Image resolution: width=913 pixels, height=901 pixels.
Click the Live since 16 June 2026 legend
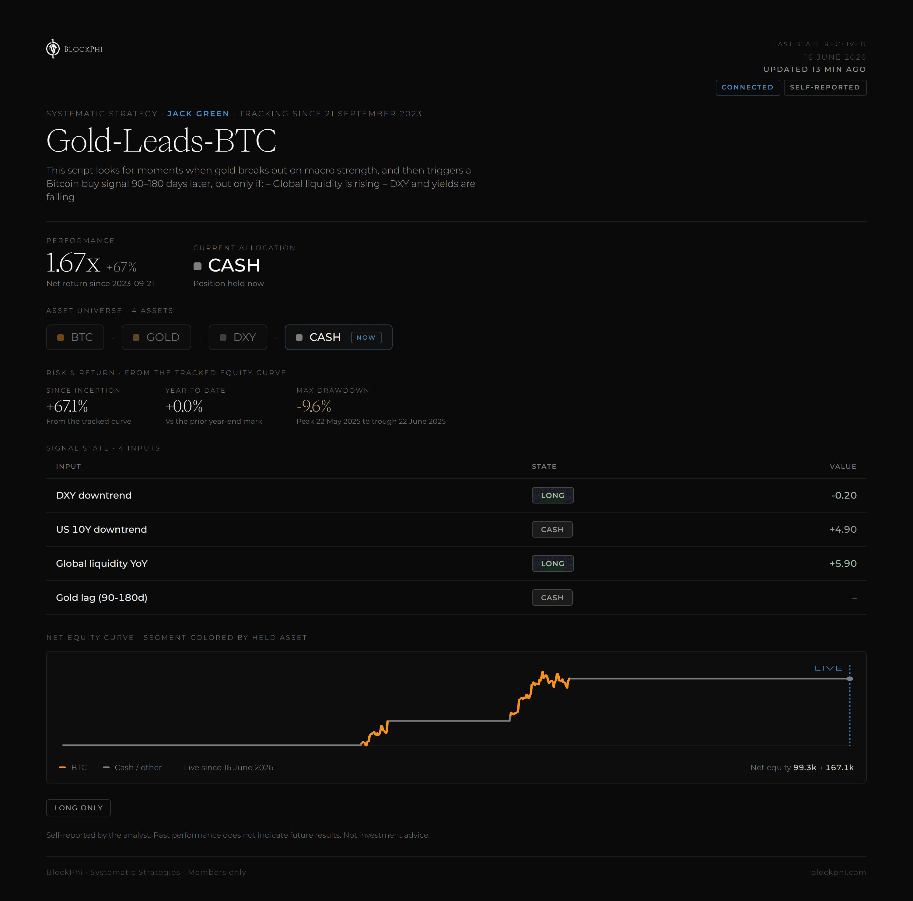(225, 767)
